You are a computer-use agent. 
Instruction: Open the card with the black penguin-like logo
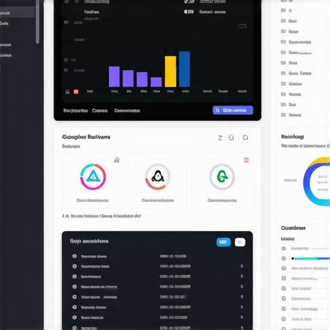pos(157,180)
